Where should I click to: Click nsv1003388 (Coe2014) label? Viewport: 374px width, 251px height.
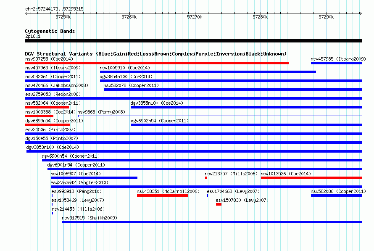pyautogui.click(x=50, y=112)
